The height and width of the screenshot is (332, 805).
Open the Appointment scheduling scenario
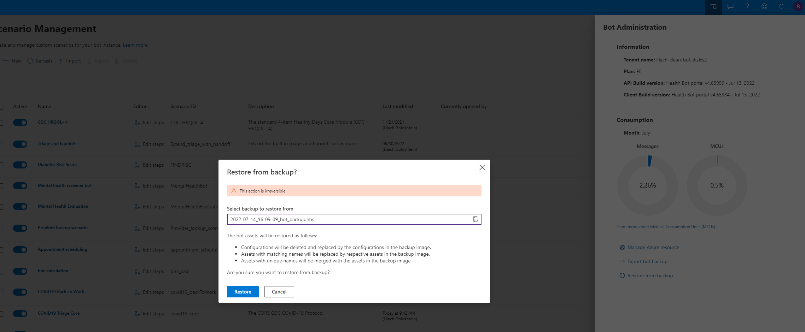click(62, 249)
